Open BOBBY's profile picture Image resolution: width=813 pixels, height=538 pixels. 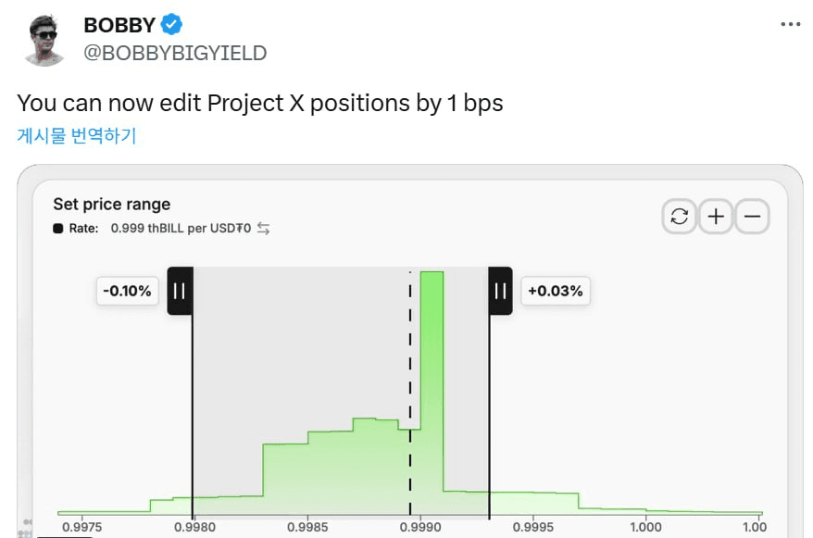point(44,40)
